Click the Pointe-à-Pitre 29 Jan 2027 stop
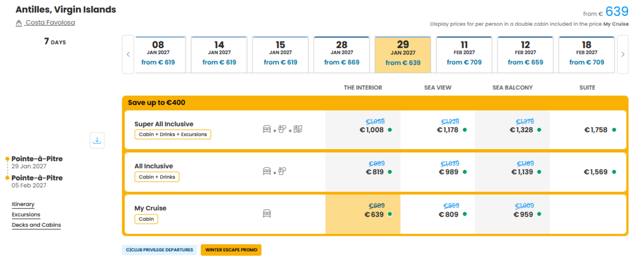This screenshot has width=634, height=259. pos(37,162)
